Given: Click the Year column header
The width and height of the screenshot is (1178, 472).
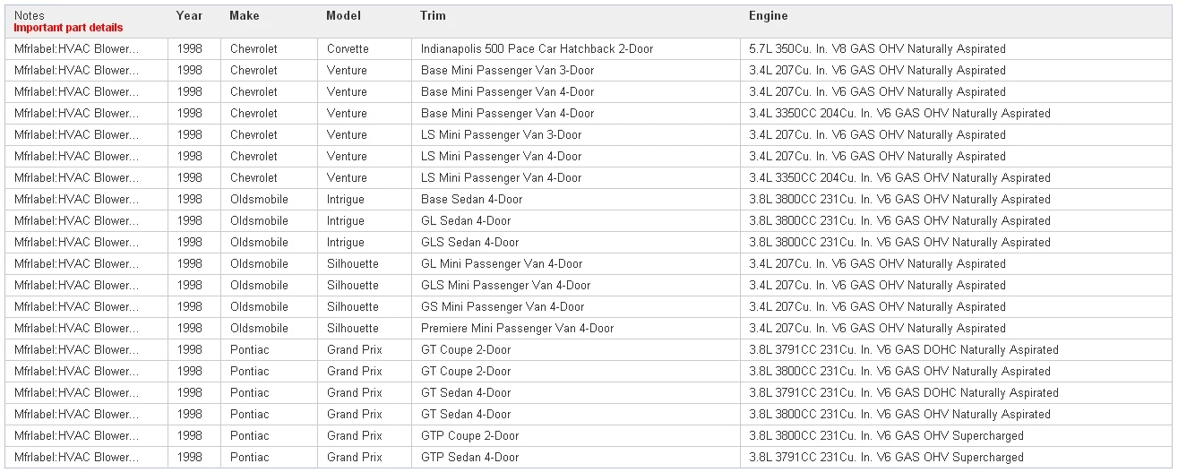Looking at the screenshot, I should [x=189, y=15].
